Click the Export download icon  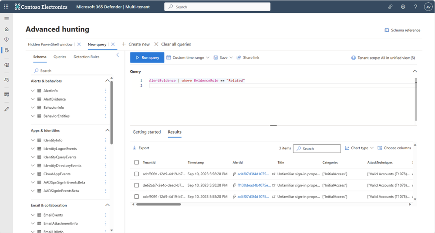(x=135, y=148)
